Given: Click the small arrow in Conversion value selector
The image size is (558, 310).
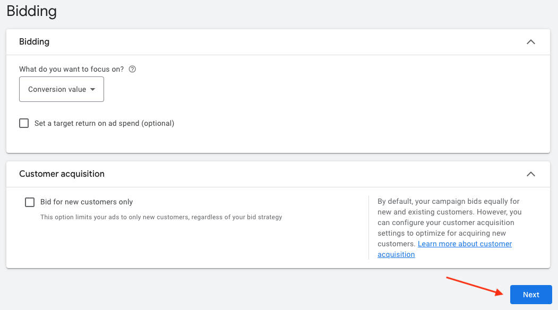Looking at the screenshot, I should (x=93, y=89).
